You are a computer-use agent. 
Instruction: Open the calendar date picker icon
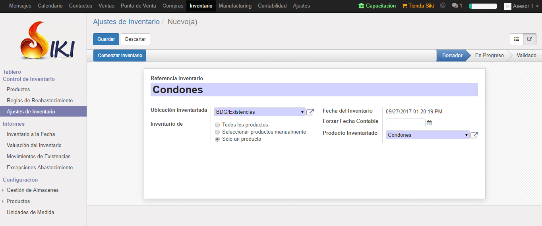[x=429, y=123]
